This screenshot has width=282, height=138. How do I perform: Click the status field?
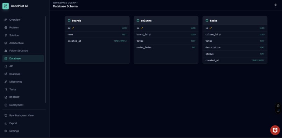pos(210,54)
